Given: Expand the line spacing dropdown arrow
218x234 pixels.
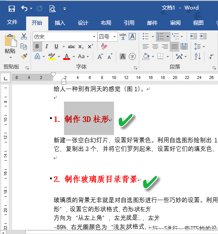Looking at the screenshot, I should [x=204, y=46].
